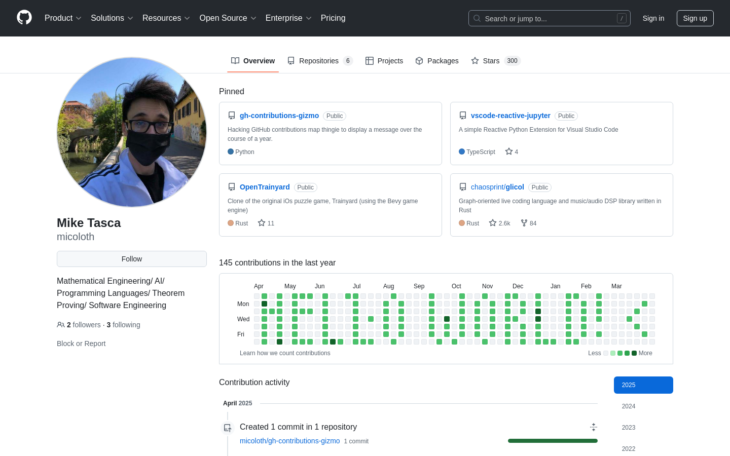This screenshot has height=456, width=730.
Task: Expand the Open Source menu
Action: tap(228, 18)
